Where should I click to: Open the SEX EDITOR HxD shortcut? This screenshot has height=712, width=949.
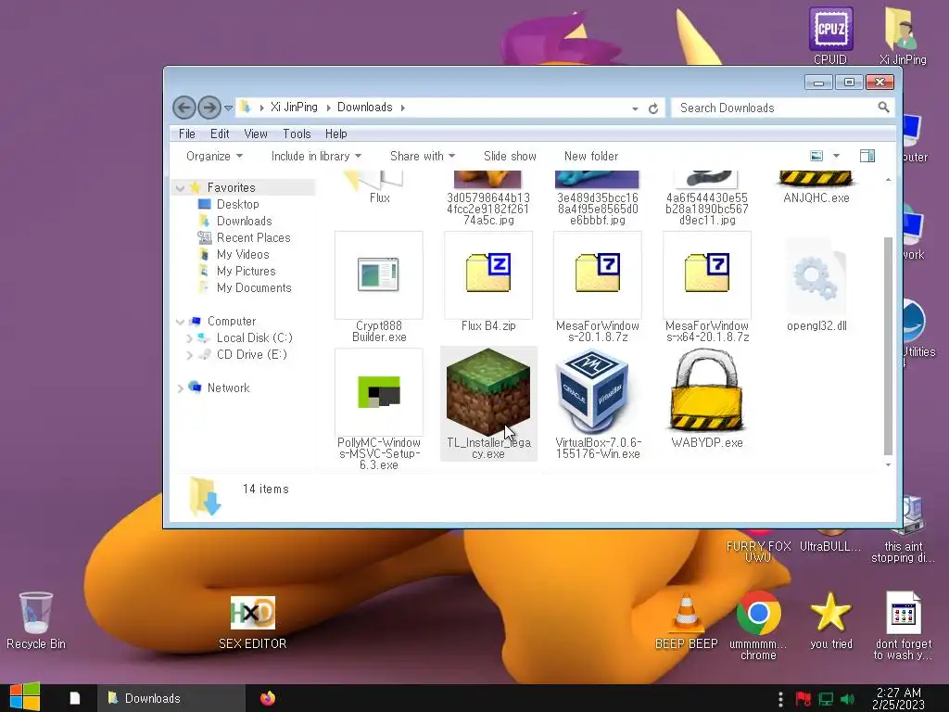pos(252,623)
